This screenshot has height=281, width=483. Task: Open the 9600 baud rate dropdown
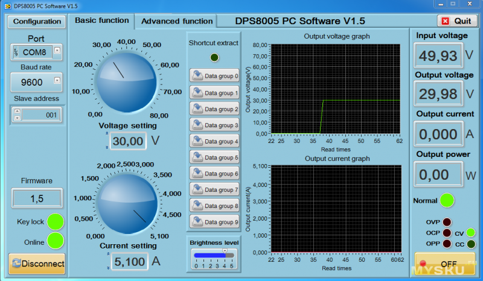(x=57, y=80)
